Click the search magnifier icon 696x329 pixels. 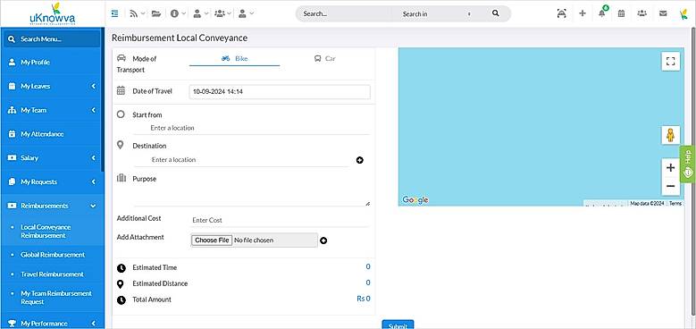(x=496, y=13)
